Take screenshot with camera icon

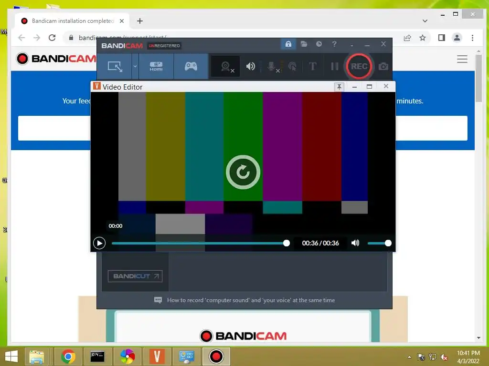[383, 66]
